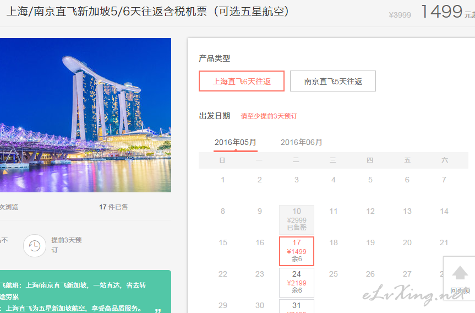Click the clock icon for 提前3天预订
Screen dimensions: 475x313
click(35, 246)
